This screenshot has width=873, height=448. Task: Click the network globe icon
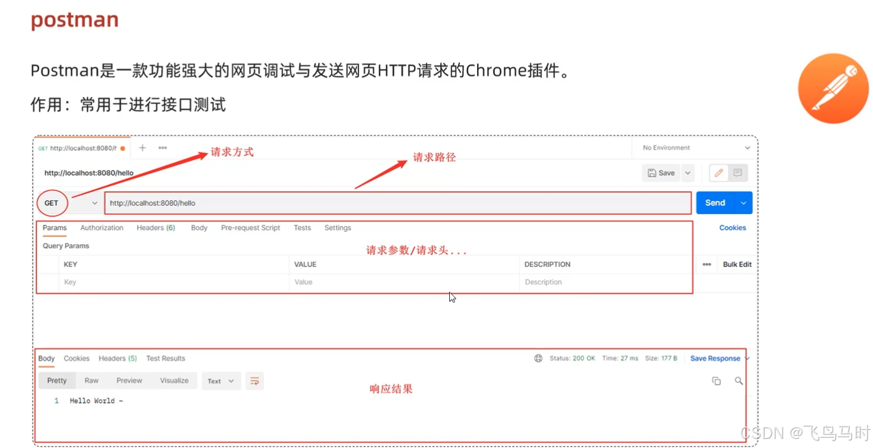point(538,358)
